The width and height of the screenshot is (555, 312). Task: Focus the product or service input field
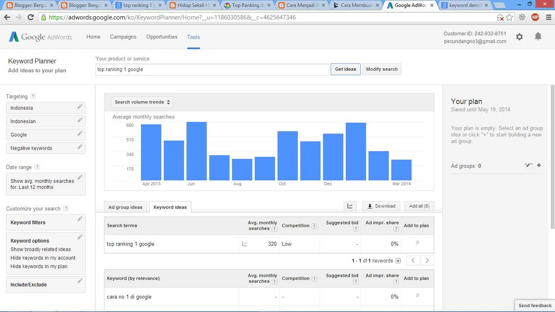[x=212, y=69]
